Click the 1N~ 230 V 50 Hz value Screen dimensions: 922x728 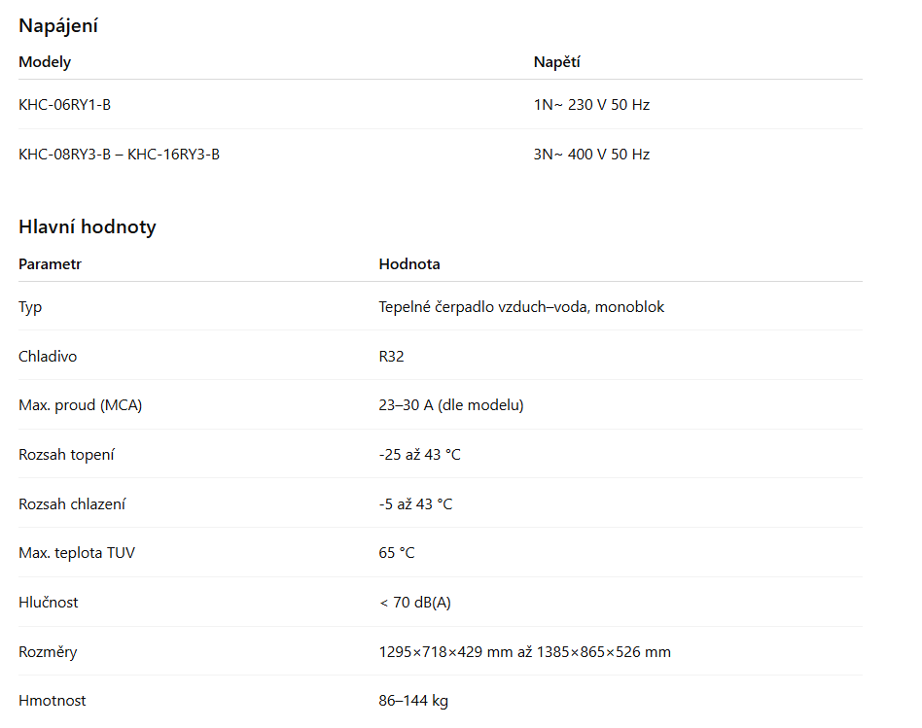click(x=591, y=104)
